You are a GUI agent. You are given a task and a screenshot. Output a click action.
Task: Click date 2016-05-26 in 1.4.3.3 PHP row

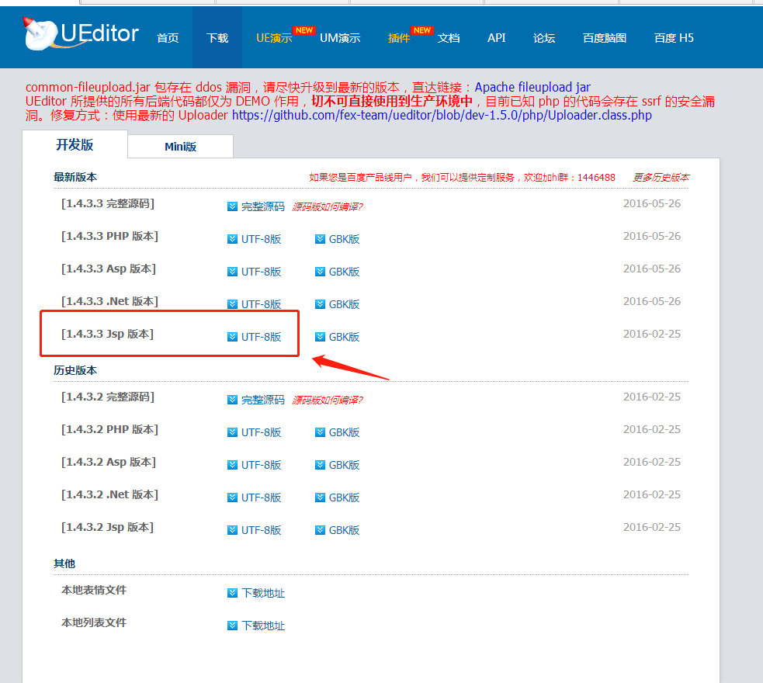coord(651,236)
